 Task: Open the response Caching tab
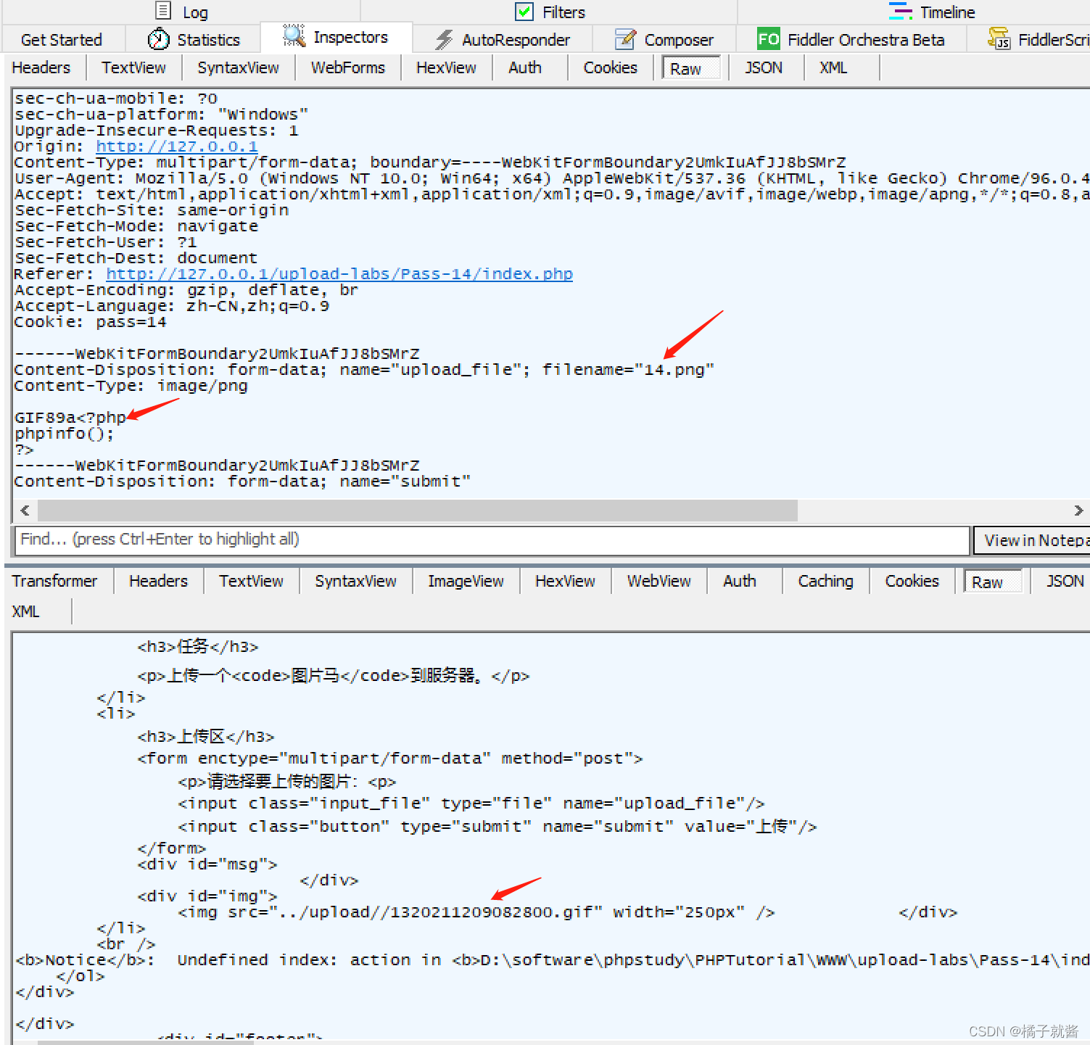[825, 581]
